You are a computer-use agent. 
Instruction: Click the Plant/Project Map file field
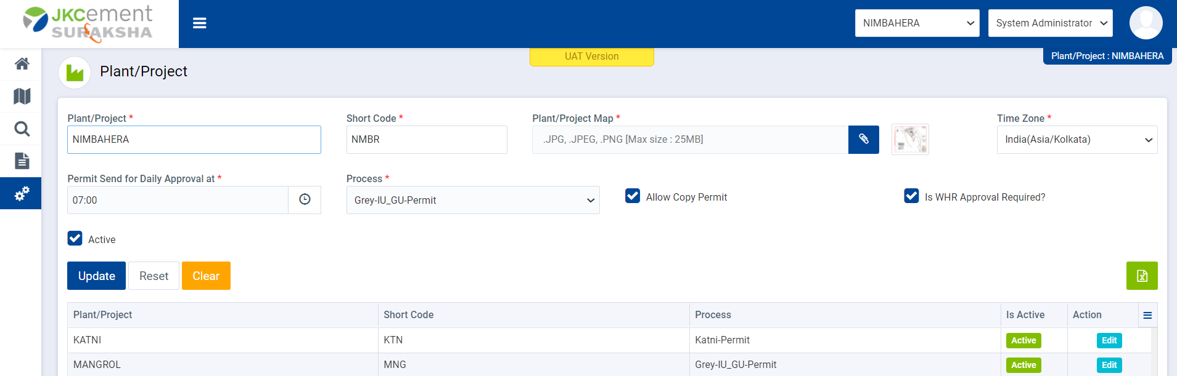click(690, 140)
